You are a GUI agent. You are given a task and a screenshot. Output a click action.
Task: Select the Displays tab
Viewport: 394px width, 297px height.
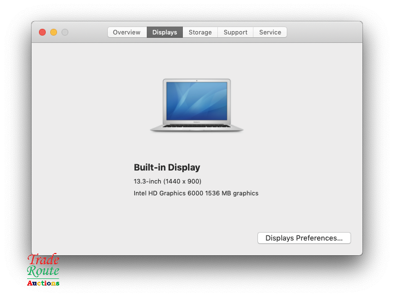(x=165, y=32)
